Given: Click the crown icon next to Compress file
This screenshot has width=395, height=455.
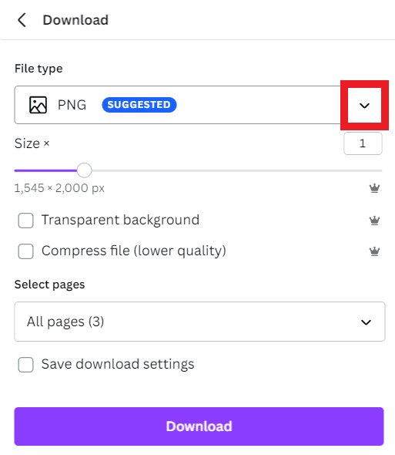Looking at the screenshot, I should click(x=374, y=251).
